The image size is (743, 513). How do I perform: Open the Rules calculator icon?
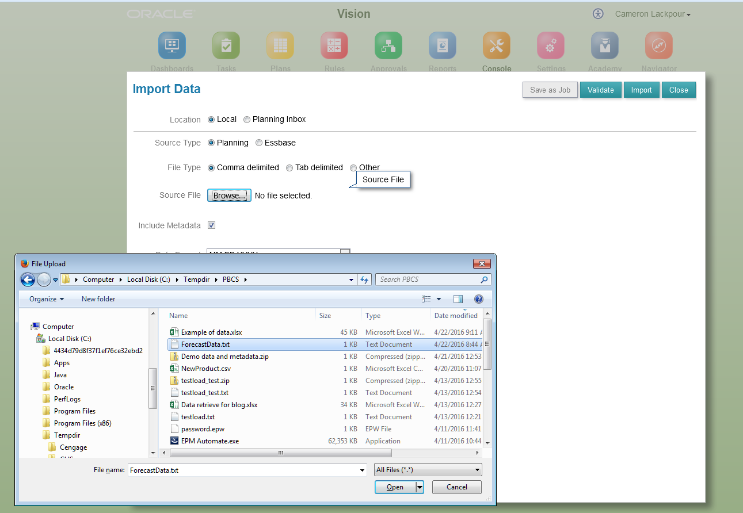334,45
